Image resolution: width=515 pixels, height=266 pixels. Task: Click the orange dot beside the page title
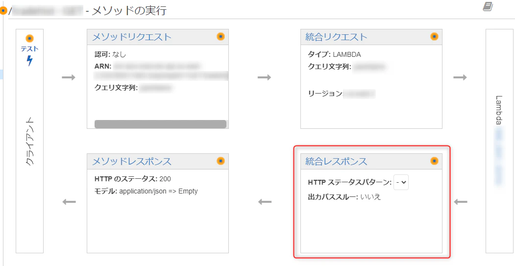3,11
